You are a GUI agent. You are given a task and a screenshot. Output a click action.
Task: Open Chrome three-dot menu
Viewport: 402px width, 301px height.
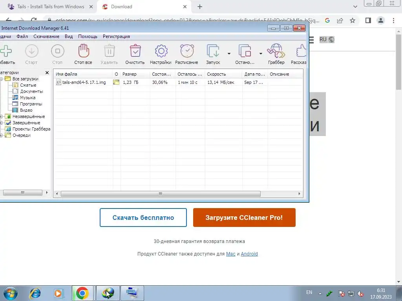(x=393, y=20)
